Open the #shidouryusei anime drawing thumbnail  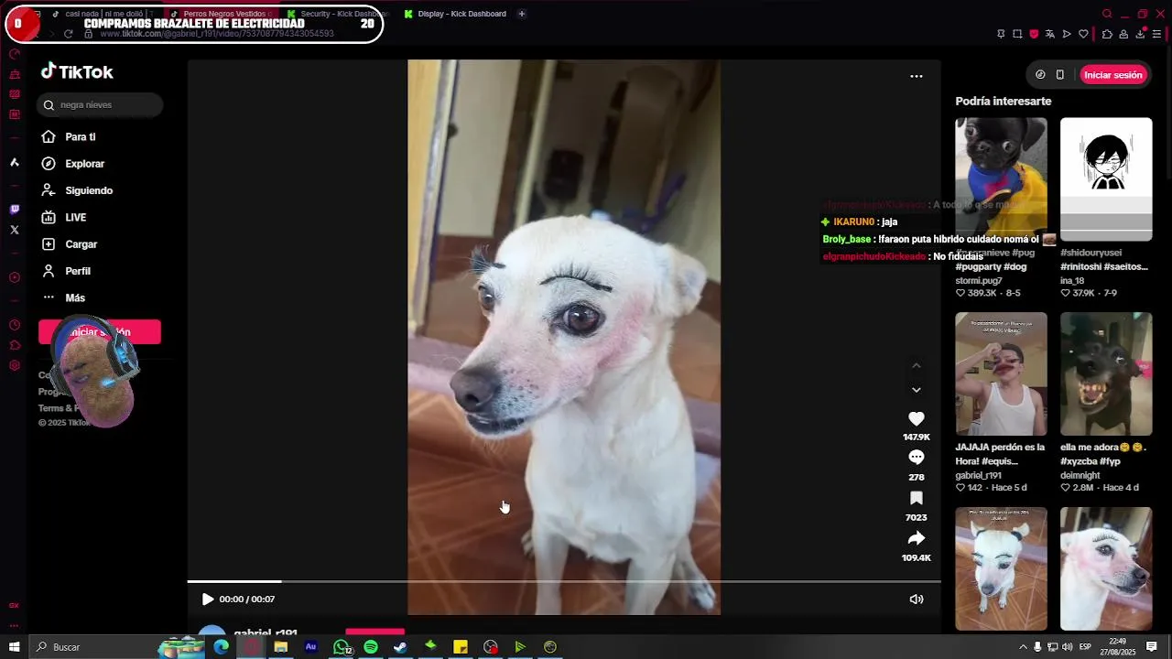1106,179
